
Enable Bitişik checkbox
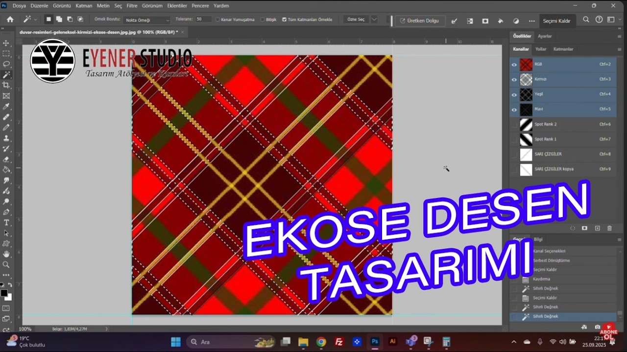click(x=262, y=20)
